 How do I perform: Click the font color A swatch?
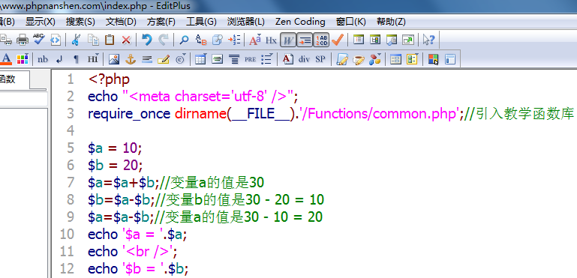pyautogui.click(x=7, y=59)
